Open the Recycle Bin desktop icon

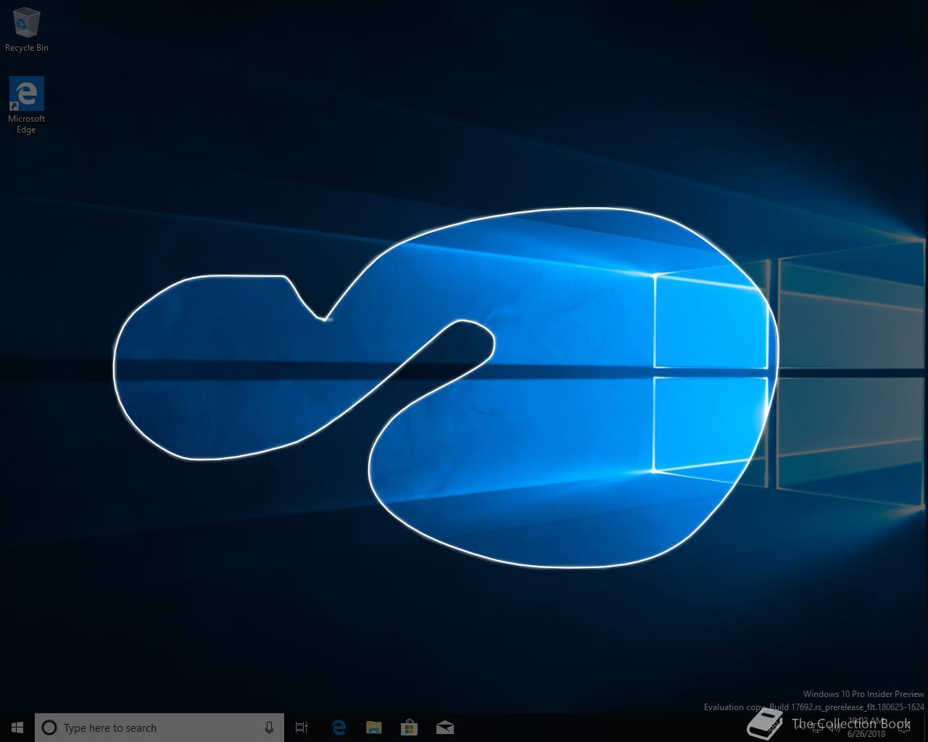click(x=27, y=30)
